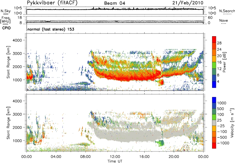Image resolution: width=235 pixels, height=163 pixels.
Task: Click the 12:00 time axis label
Action: click(115, 157)
